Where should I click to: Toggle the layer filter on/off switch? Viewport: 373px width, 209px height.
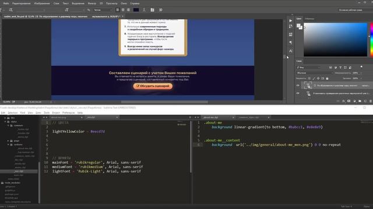(x=361, y=67)
